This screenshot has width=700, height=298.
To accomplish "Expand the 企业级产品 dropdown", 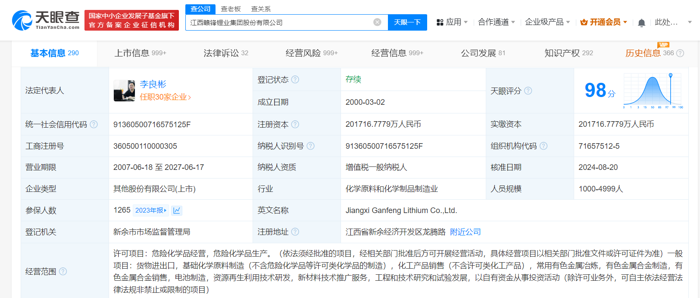I will coord(568,22).
